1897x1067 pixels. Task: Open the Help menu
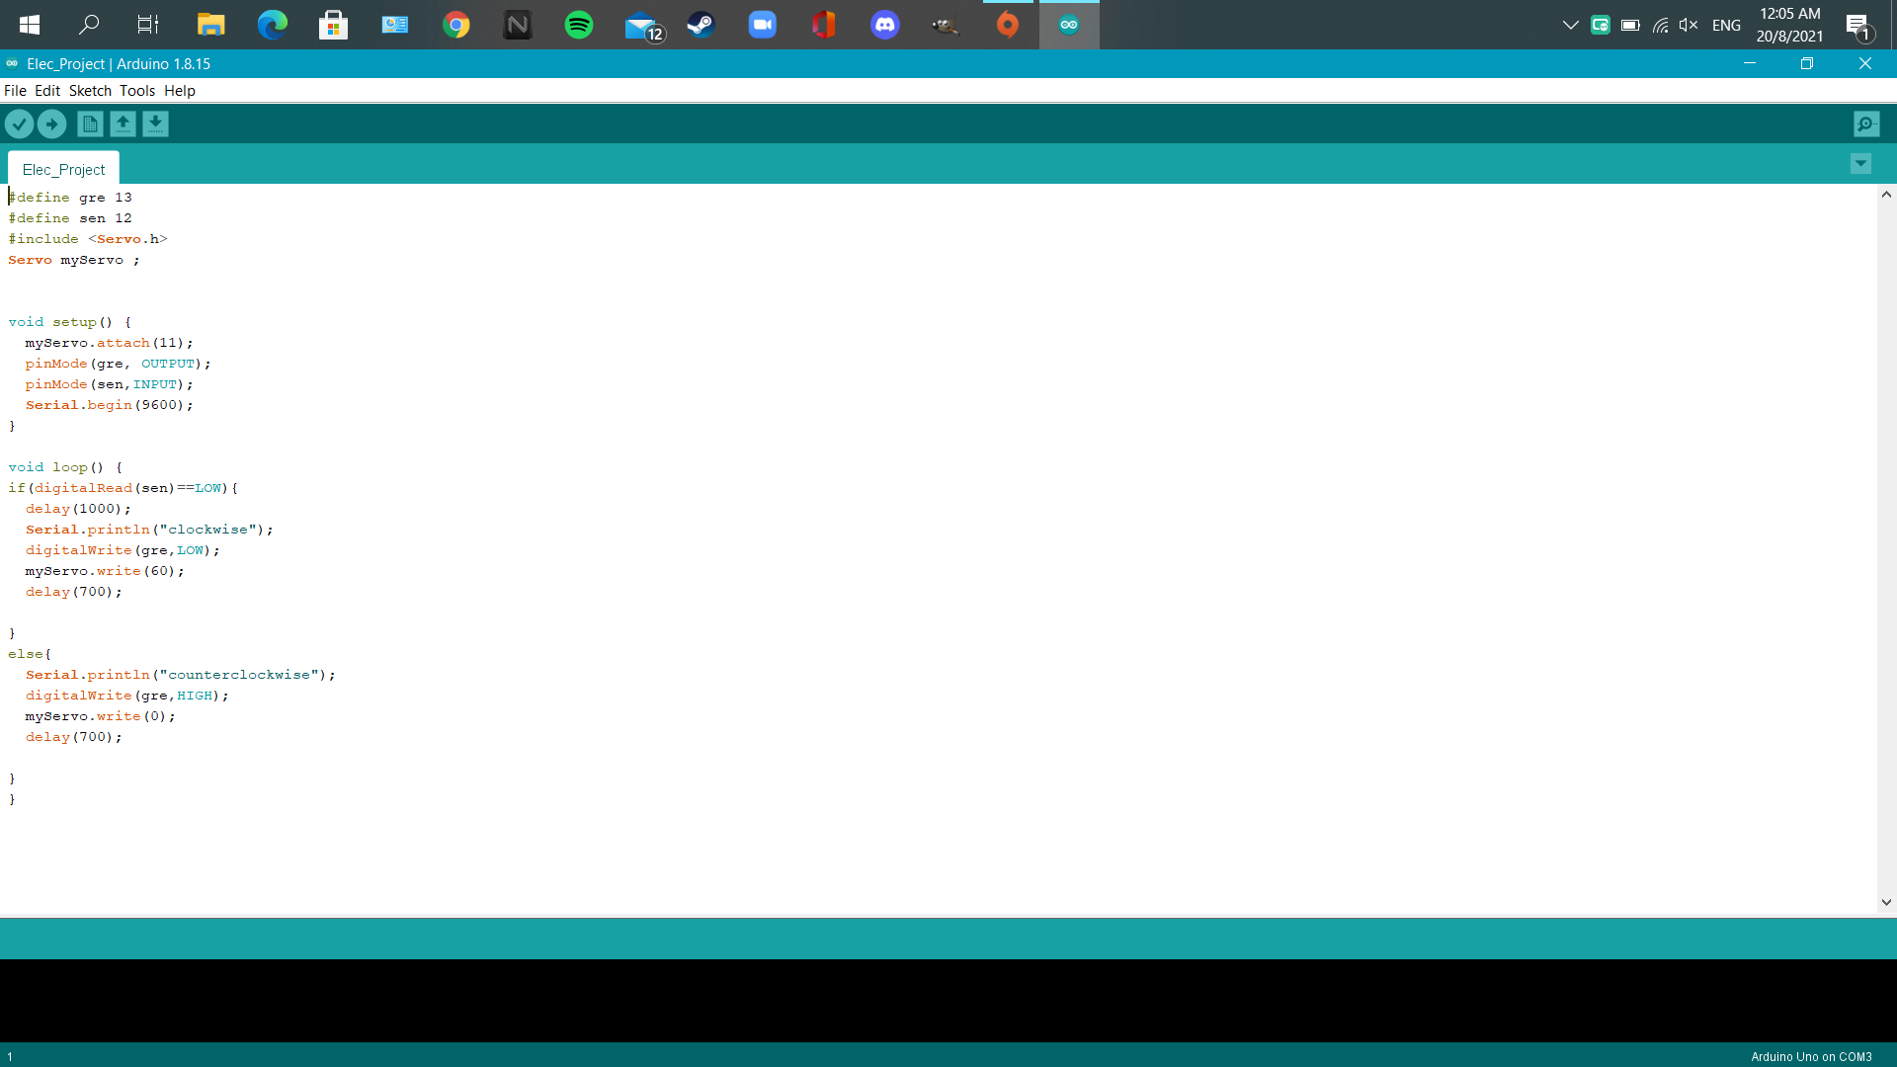(x=180, y=91)
